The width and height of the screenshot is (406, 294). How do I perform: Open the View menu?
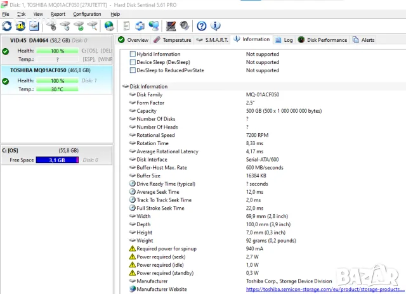pos(38,14)
